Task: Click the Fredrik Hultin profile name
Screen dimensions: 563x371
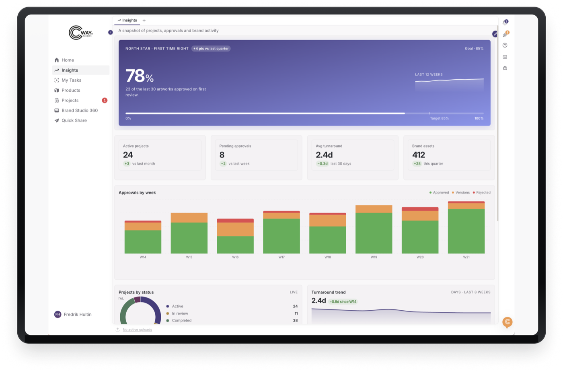Action: [x=78, y=314]
